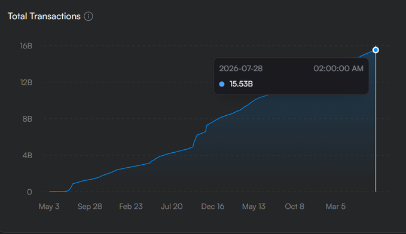This screenshot has height=234, width=406.
Task: Click the 0 y-axis label
Action: [29, 192]
